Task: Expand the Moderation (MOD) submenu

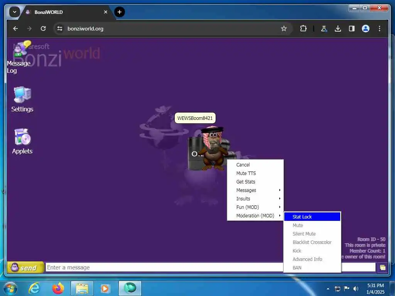Action: (255, 216)
